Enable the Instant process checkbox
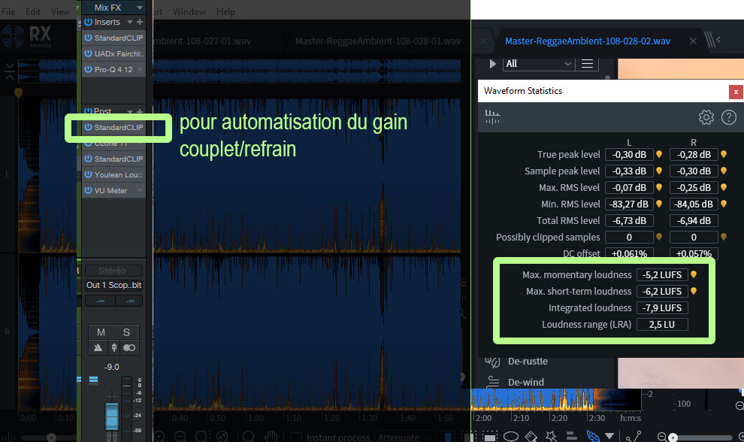This screenshot has width=744, height=442. 296,437
